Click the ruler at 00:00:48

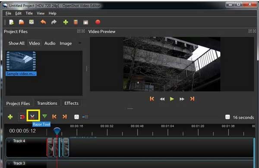coord(137,126)
